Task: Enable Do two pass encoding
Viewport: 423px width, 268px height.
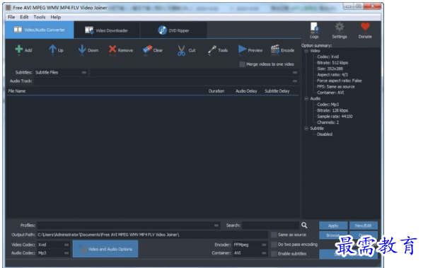Action: pyautogui.click(x=274, y=244)
